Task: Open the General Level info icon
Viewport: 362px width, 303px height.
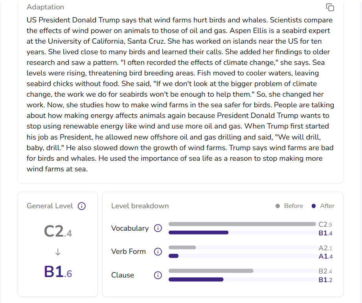Action: 82,206
